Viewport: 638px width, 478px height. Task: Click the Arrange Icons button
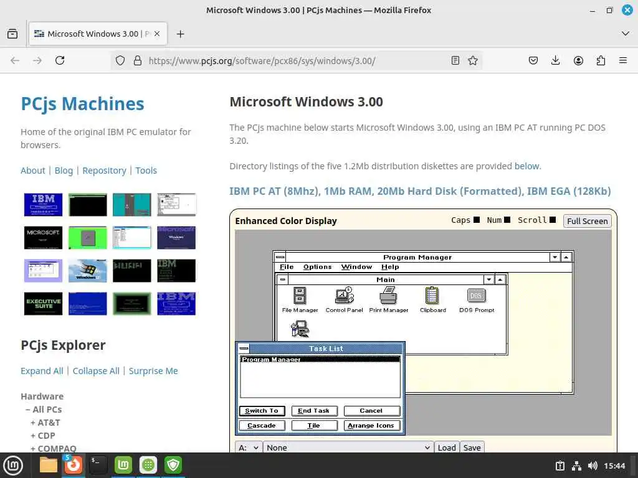pyautogui.click(x=371, y=426)
